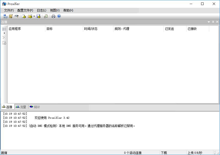
Task: Switch to the 统计 tab
Action: 35,107
